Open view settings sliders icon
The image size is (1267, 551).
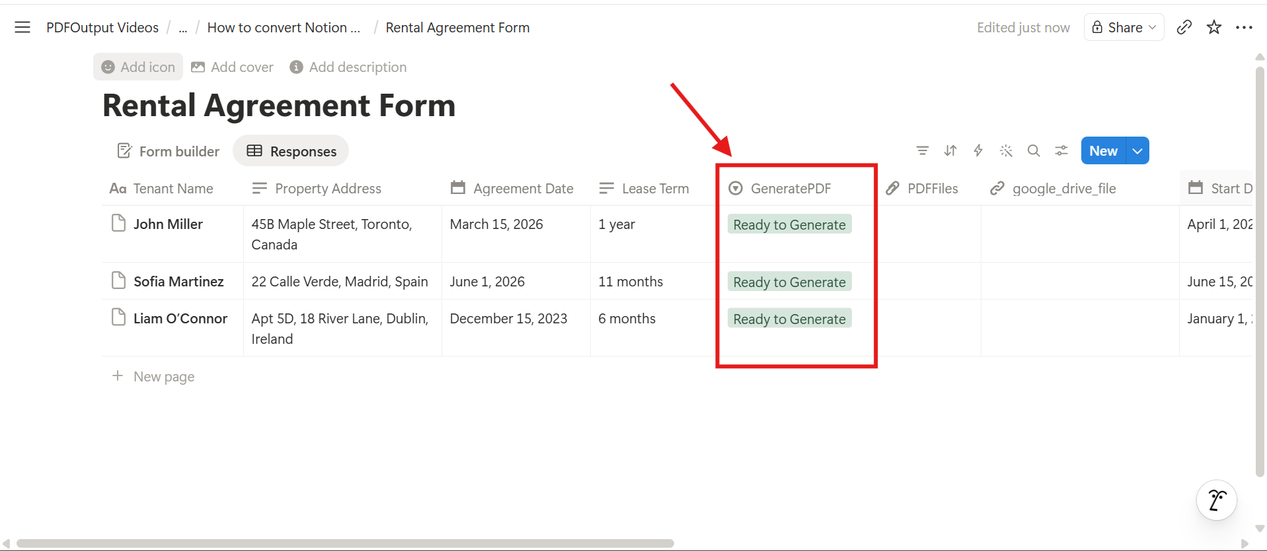[x=1061, y=151]
